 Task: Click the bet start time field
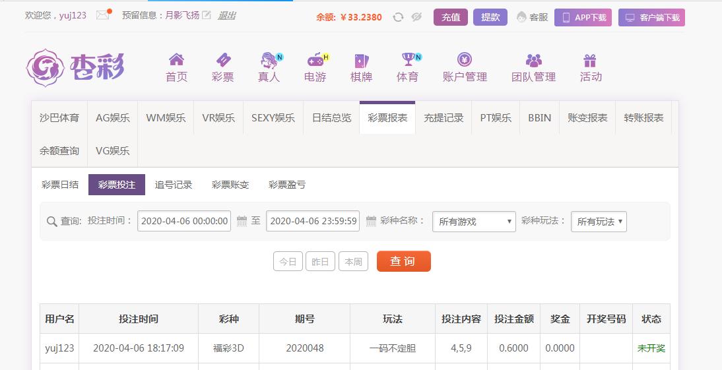point(184,221)
